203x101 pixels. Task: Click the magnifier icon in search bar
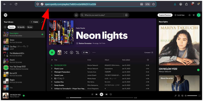pyautogui.click(x=82, y=15)
